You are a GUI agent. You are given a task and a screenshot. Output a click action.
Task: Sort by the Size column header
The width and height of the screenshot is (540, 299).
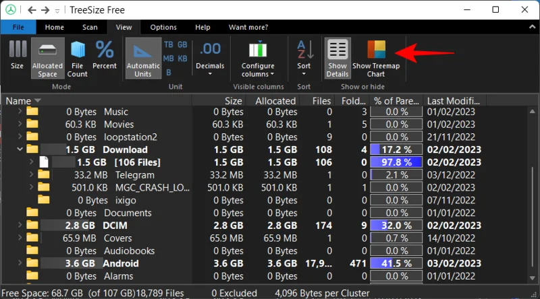coord(218,101)
